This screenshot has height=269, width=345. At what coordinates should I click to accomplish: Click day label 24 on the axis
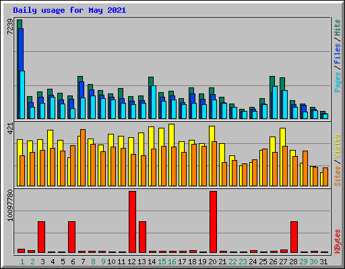[253, 262]
